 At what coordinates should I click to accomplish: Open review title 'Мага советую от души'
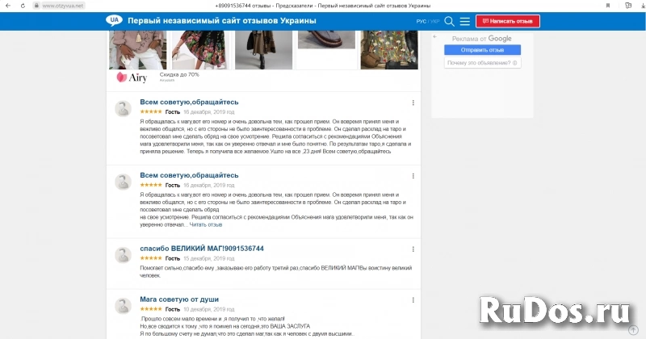click(178, 299)
